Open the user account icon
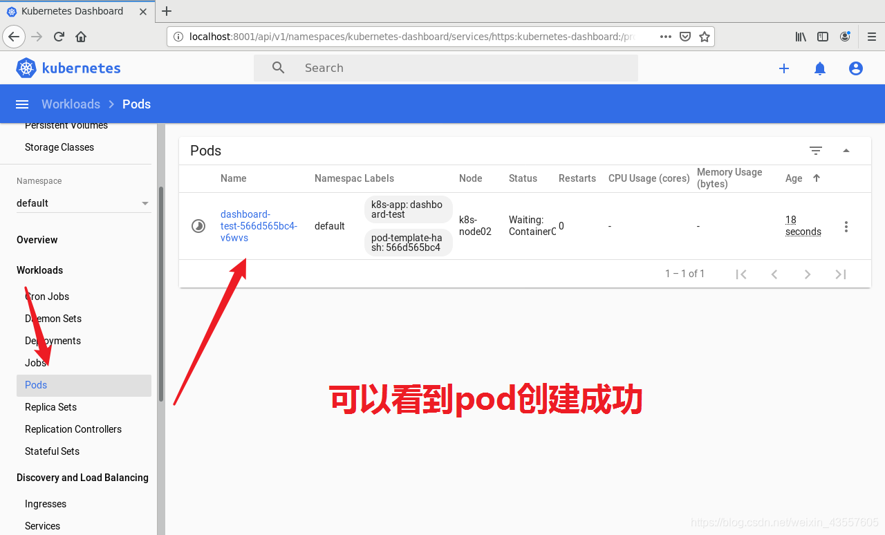The image size is (885, 535). pyautogui.click(x=856, y=68)
